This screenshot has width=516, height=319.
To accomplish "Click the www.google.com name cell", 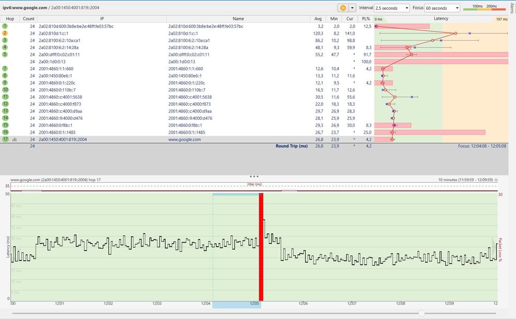I will click(184, 139).
